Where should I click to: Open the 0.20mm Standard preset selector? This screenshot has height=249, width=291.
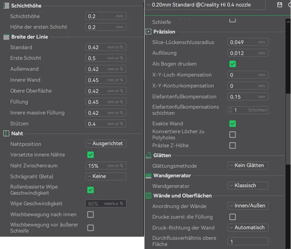click(x=205, y=5)
